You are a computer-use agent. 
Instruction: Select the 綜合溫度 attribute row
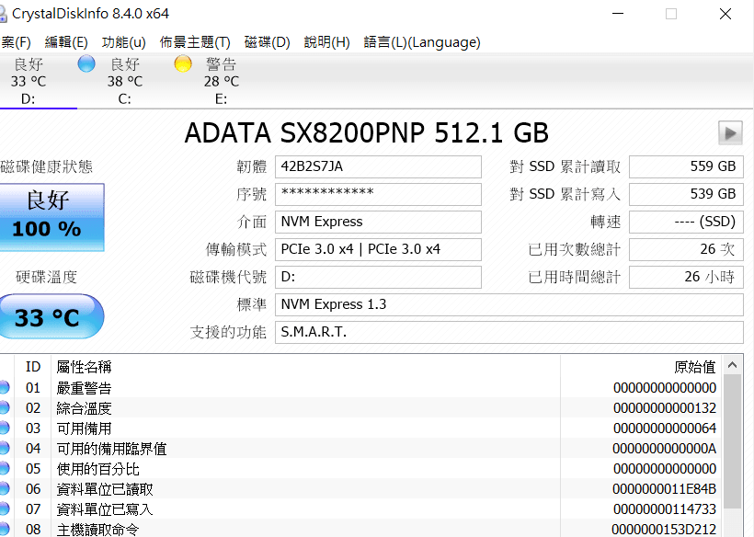click(x=360, y=407)
